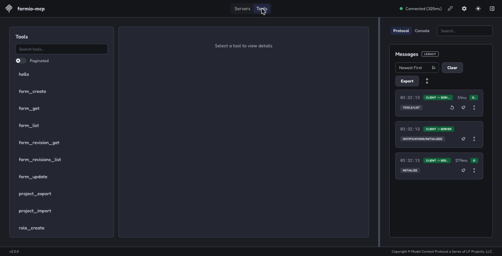This screenshot has height=256, width=502.
Task: Open the Console tab
Action: (x=422, y=31)
